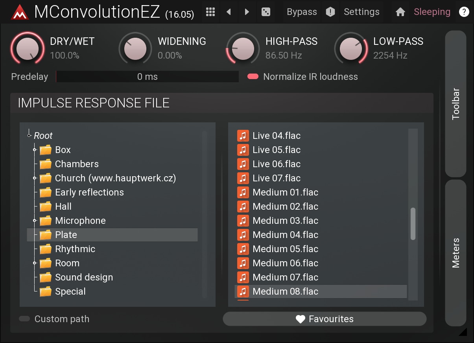Expand the Box folder node
Screen dimensions: 474x343
click(35, 150)
